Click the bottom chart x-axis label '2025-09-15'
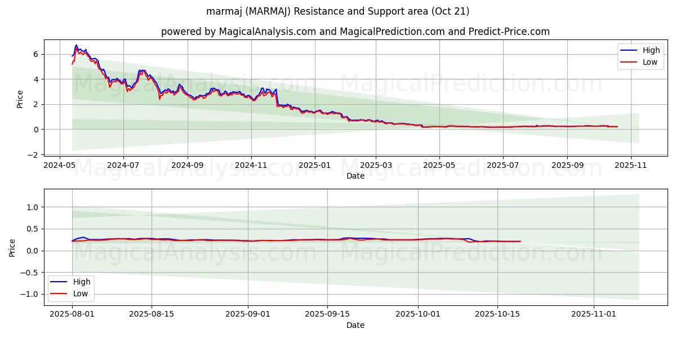Viewport: 676px width, 338px height. pos(328,315)
